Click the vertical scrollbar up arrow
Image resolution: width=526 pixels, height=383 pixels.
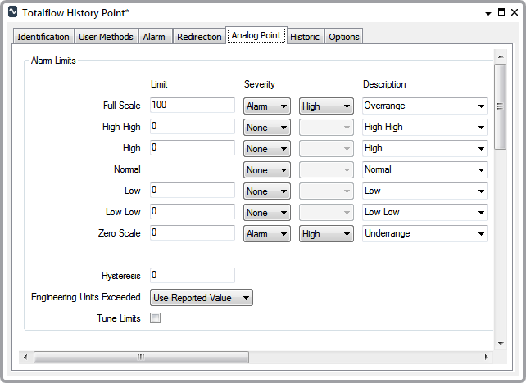click(x=499, y=56)
